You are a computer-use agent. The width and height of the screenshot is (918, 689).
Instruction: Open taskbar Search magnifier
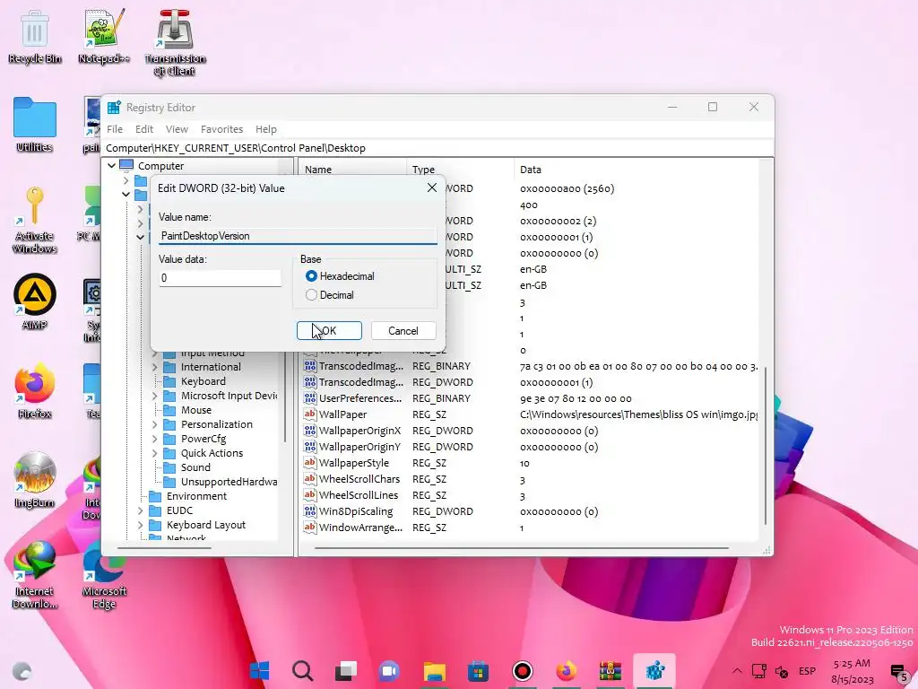tap(303, 670)
